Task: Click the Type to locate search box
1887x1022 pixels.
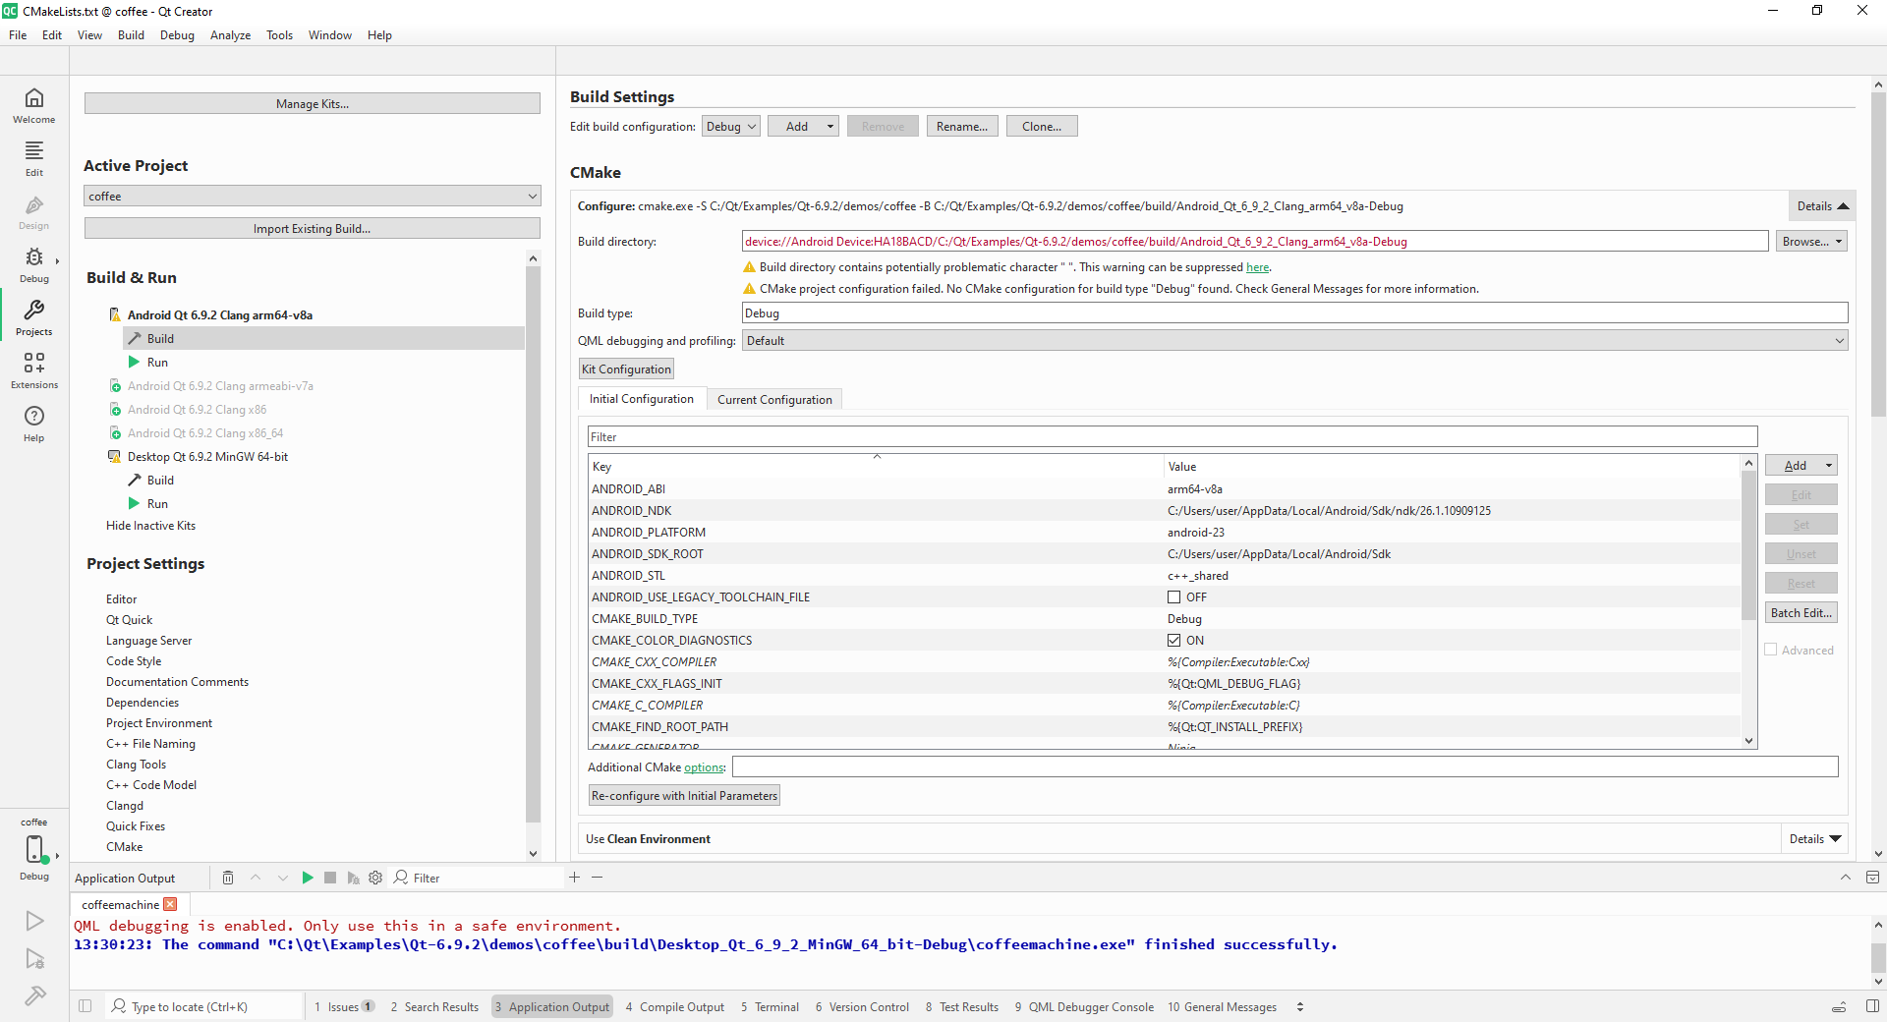Action: tap(204, 1007)
